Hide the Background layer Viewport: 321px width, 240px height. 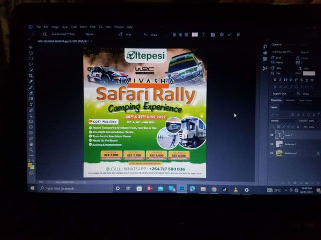pos(272,153)
